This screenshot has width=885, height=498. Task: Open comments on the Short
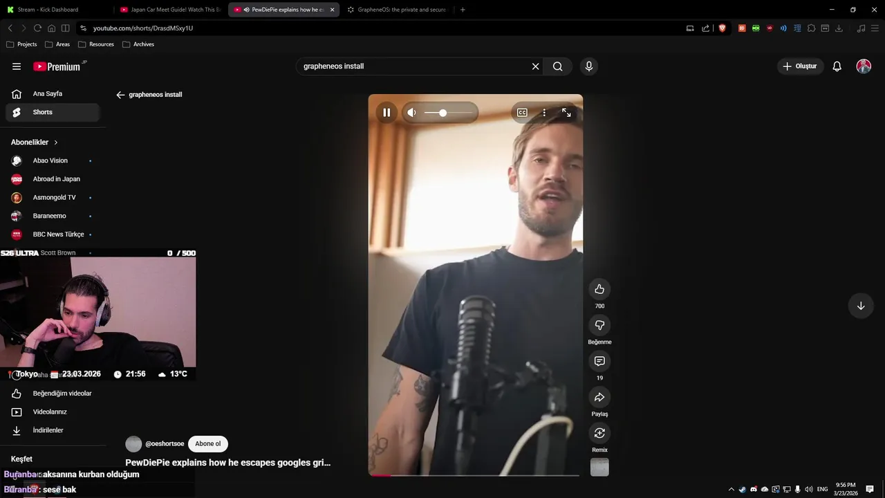point(599,361)
